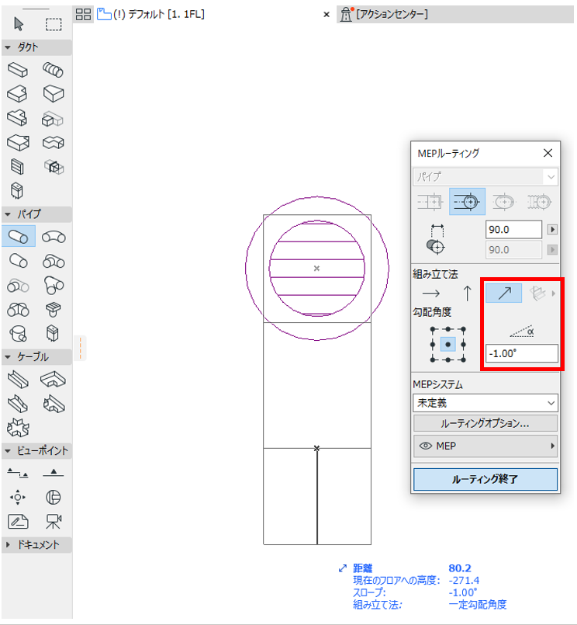Select the duct take-off tool
The height and width of the screenshot is (625, 577).
point(53,119)
